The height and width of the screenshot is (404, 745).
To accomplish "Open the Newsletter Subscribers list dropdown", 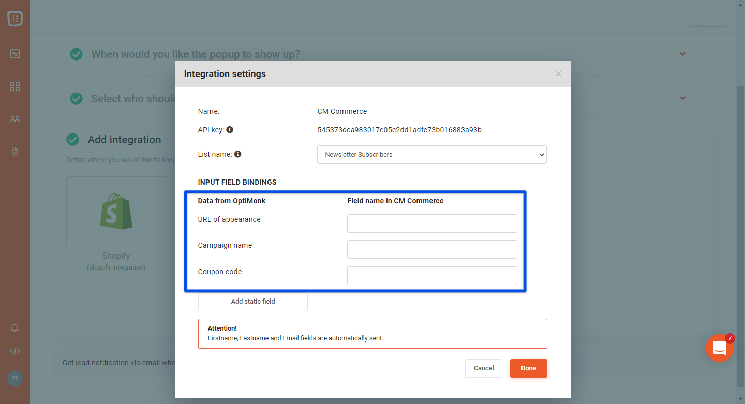I will pos(431,155).
